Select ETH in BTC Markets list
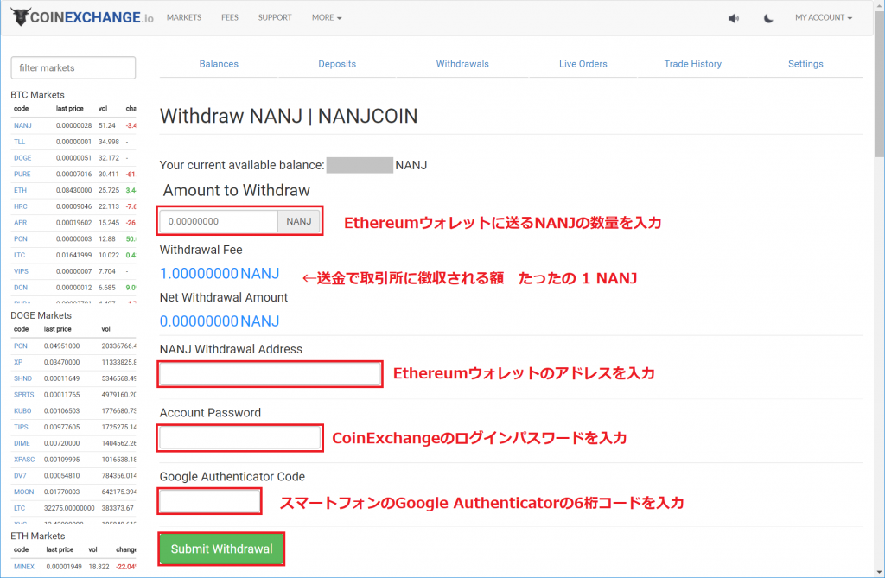 pos(21,190)
